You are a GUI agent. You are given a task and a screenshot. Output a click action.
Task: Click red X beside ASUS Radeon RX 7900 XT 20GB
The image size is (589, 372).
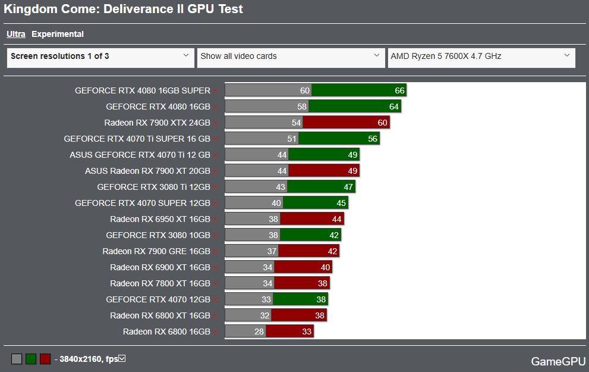(216, 171)
